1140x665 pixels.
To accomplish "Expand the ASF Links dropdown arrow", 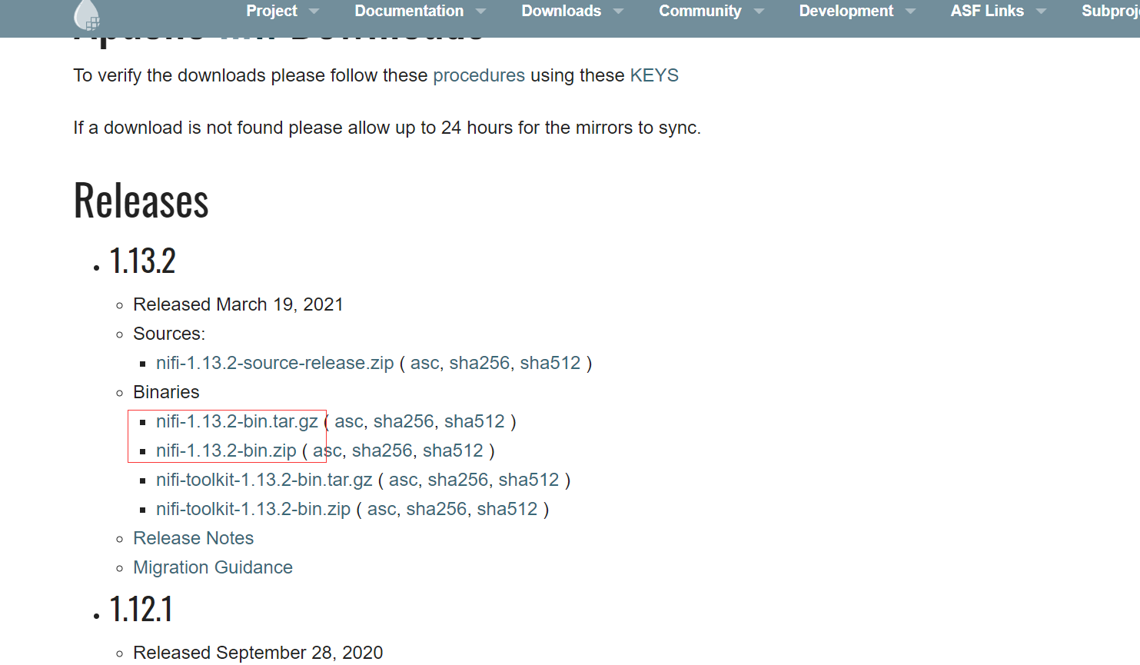I will (x=1041, y=12).
